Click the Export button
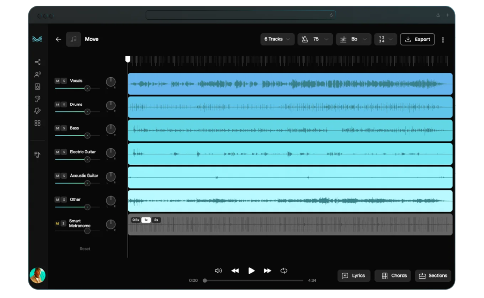484x298 pixels. pyautogui.click(x=417, y=39)
